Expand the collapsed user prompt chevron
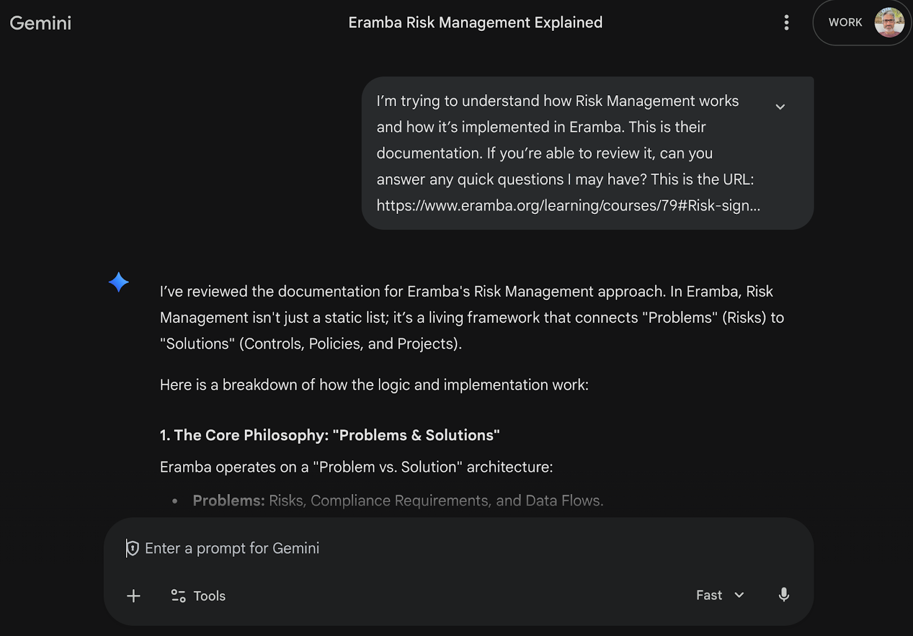913x636 pixels. tap(780, 107)
